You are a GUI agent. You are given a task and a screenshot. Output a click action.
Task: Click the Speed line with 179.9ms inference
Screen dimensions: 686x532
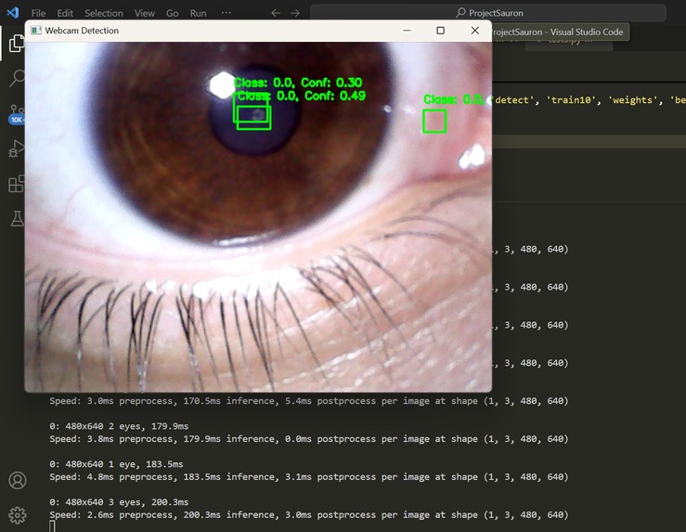pos(309,439)
